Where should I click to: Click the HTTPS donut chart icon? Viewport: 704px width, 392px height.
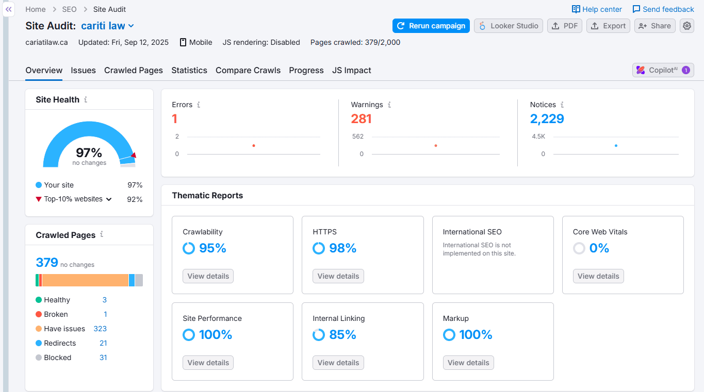coord(319,248)
